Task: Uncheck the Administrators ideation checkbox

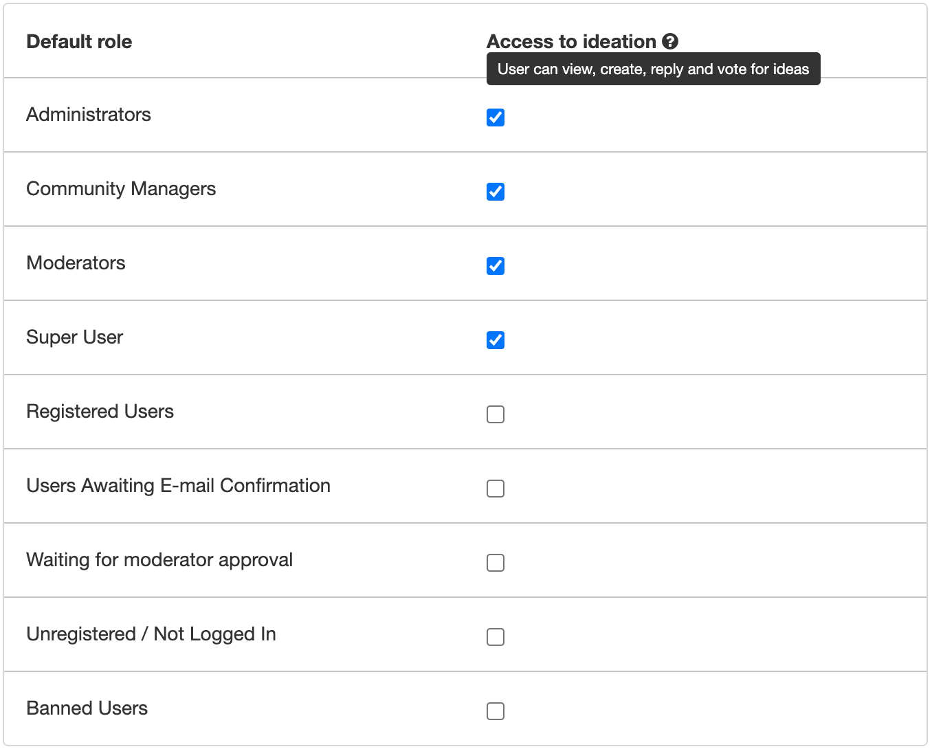Action: pyautogui.click(x=496, y=118)
